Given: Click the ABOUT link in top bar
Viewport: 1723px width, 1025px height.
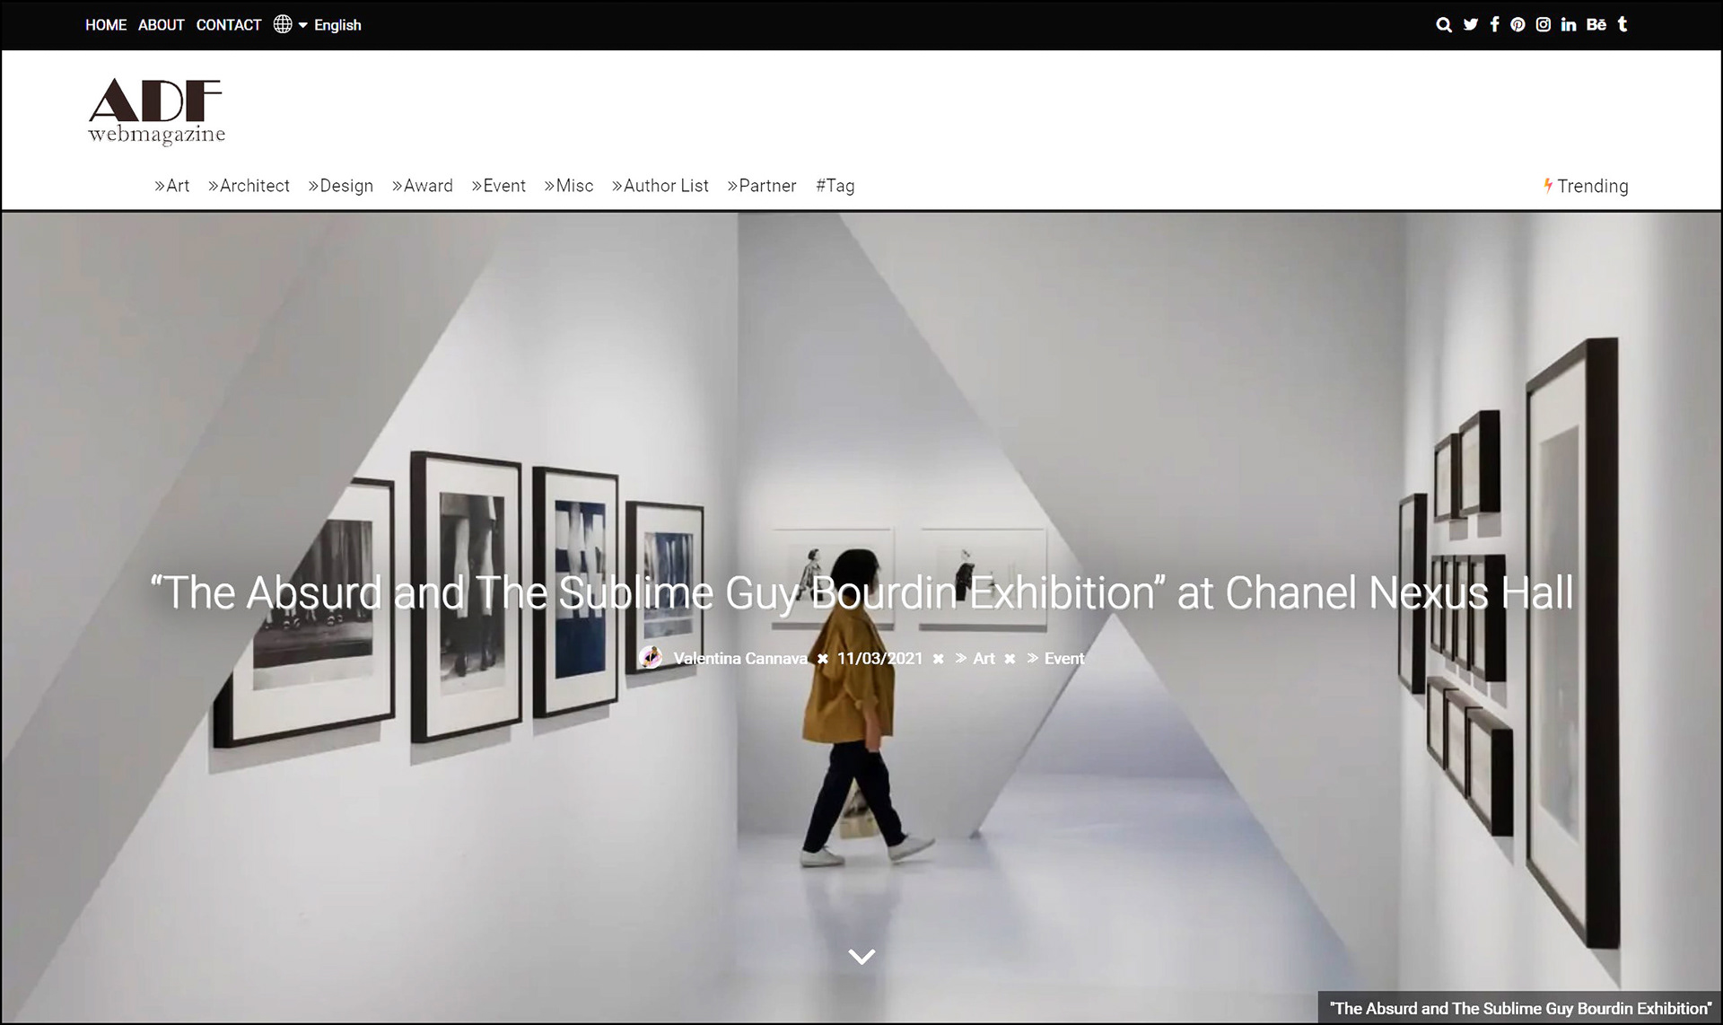Looking at the screenshot, I should pyautogui.click(x=161, y=25).
